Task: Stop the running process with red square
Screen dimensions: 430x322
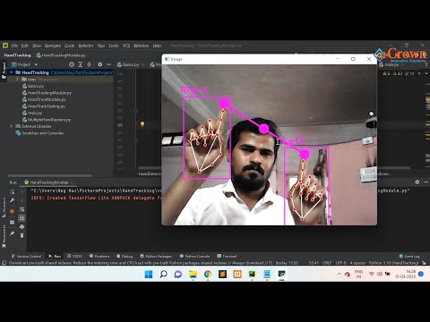Action: (12, 211)
